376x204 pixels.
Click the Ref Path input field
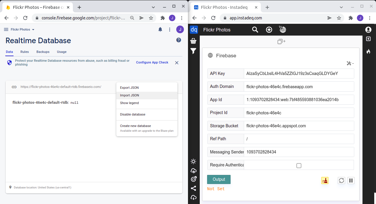pyautogui.click(x=299, y=139)
